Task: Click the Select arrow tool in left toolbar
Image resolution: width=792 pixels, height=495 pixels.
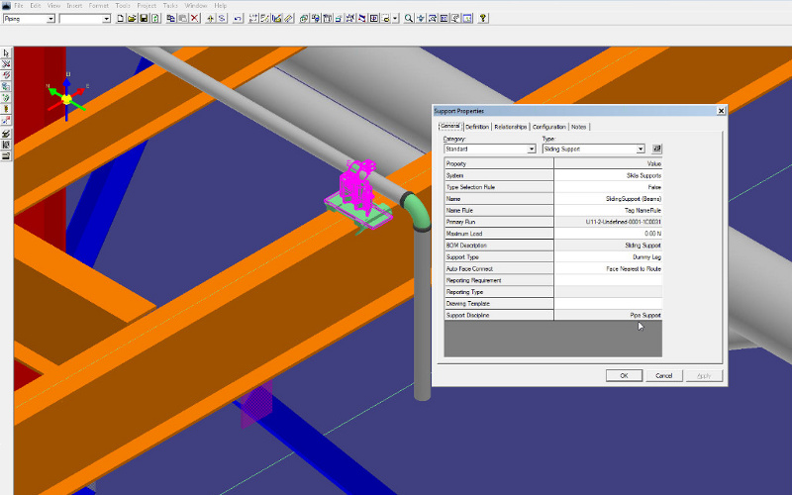Action: [6, 53]
